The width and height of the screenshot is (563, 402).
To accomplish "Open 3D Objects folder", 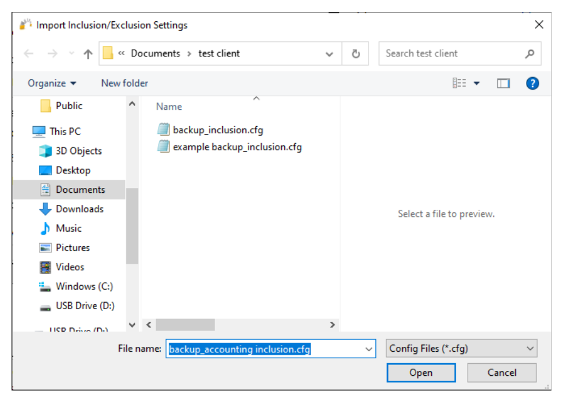I will 78,151.
